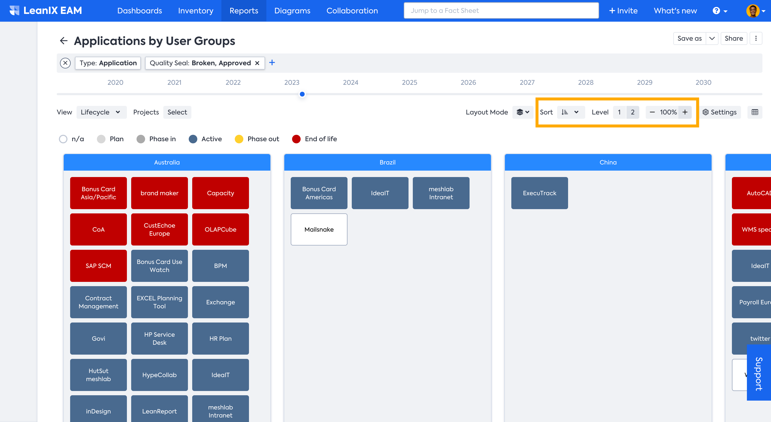The image size is (771, 422).
Task: Expand the Save as dropdown arrow
Action: pos(712,39)
